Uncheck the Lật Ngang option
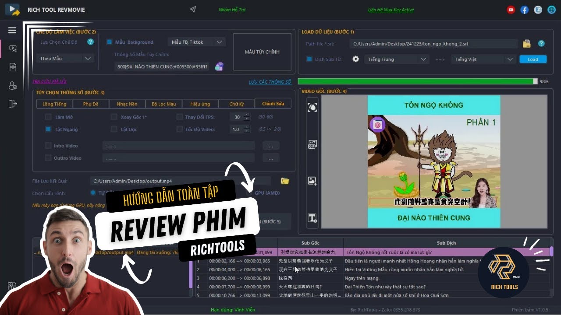The image size is (561, 315). point(48,129)
